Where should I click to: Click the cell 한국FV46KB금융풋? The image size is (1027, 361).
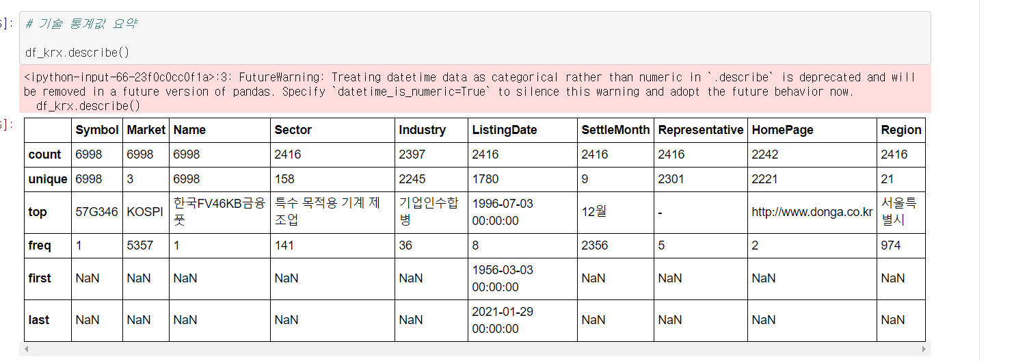click(x=219, y=212)
